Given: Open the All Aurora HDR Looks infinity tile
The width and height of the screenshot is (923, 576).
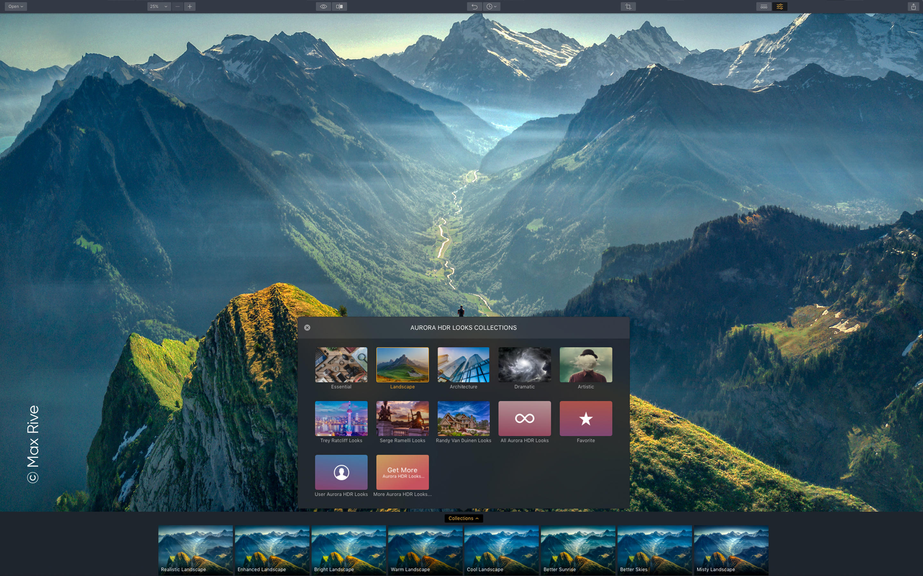Looking at the screenshot, I should point(524,418).
